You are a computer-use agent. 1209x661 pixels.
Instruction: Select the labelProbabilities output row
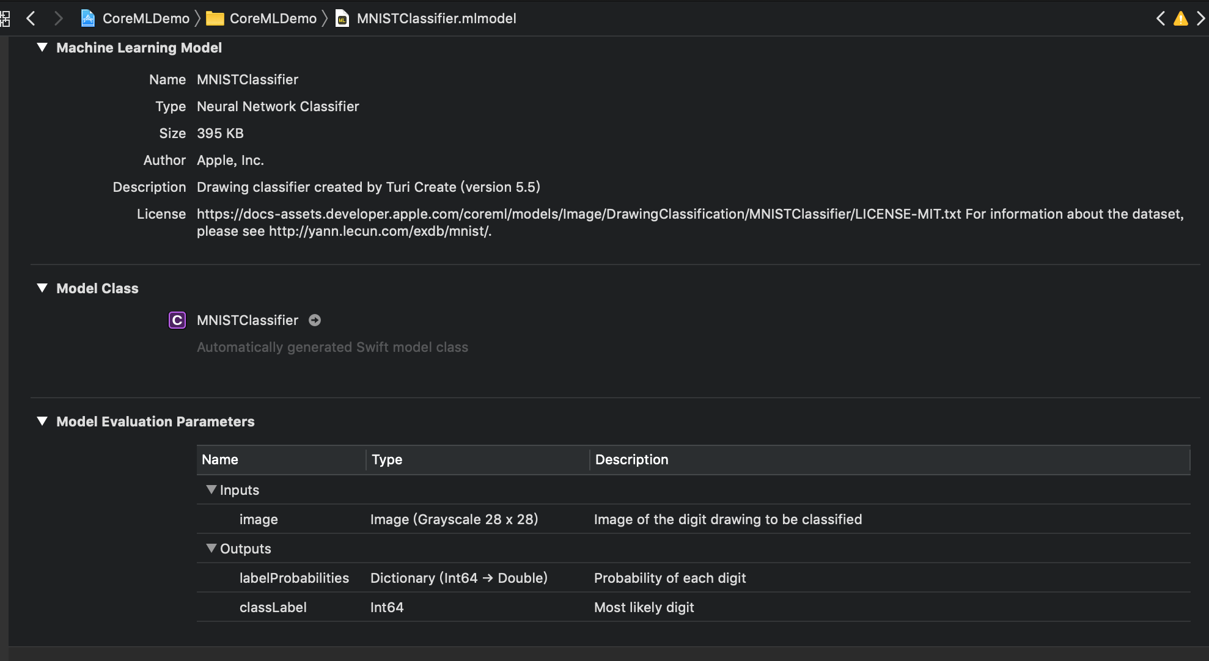point(294,578)
